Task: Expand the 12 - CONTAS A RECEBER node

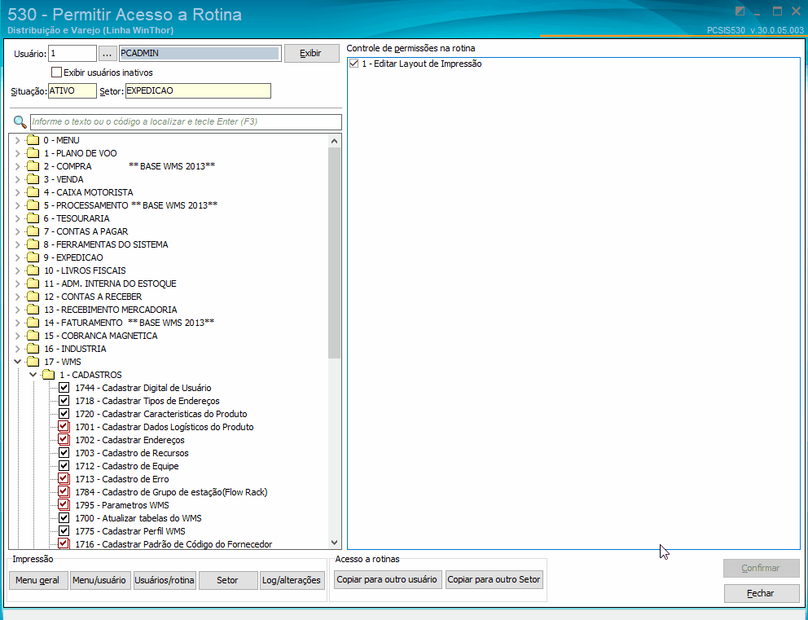Action: coord(18,297)
